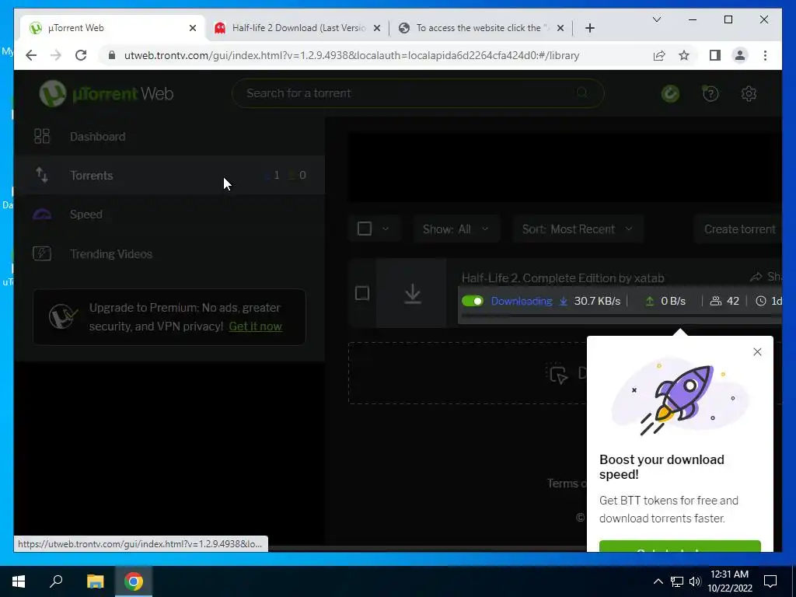Open Windows taskbar search
This screenshot has width=796, height=597.
(x=56, y=581)
